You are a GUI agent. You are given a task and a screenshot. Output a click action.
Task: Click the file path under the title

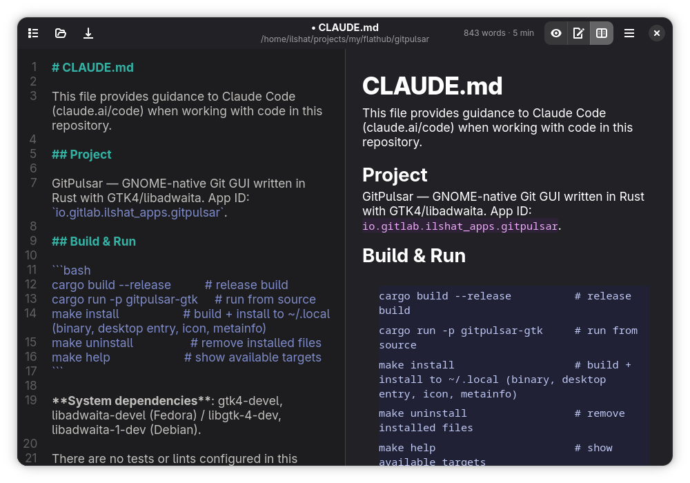click(345, 39)
